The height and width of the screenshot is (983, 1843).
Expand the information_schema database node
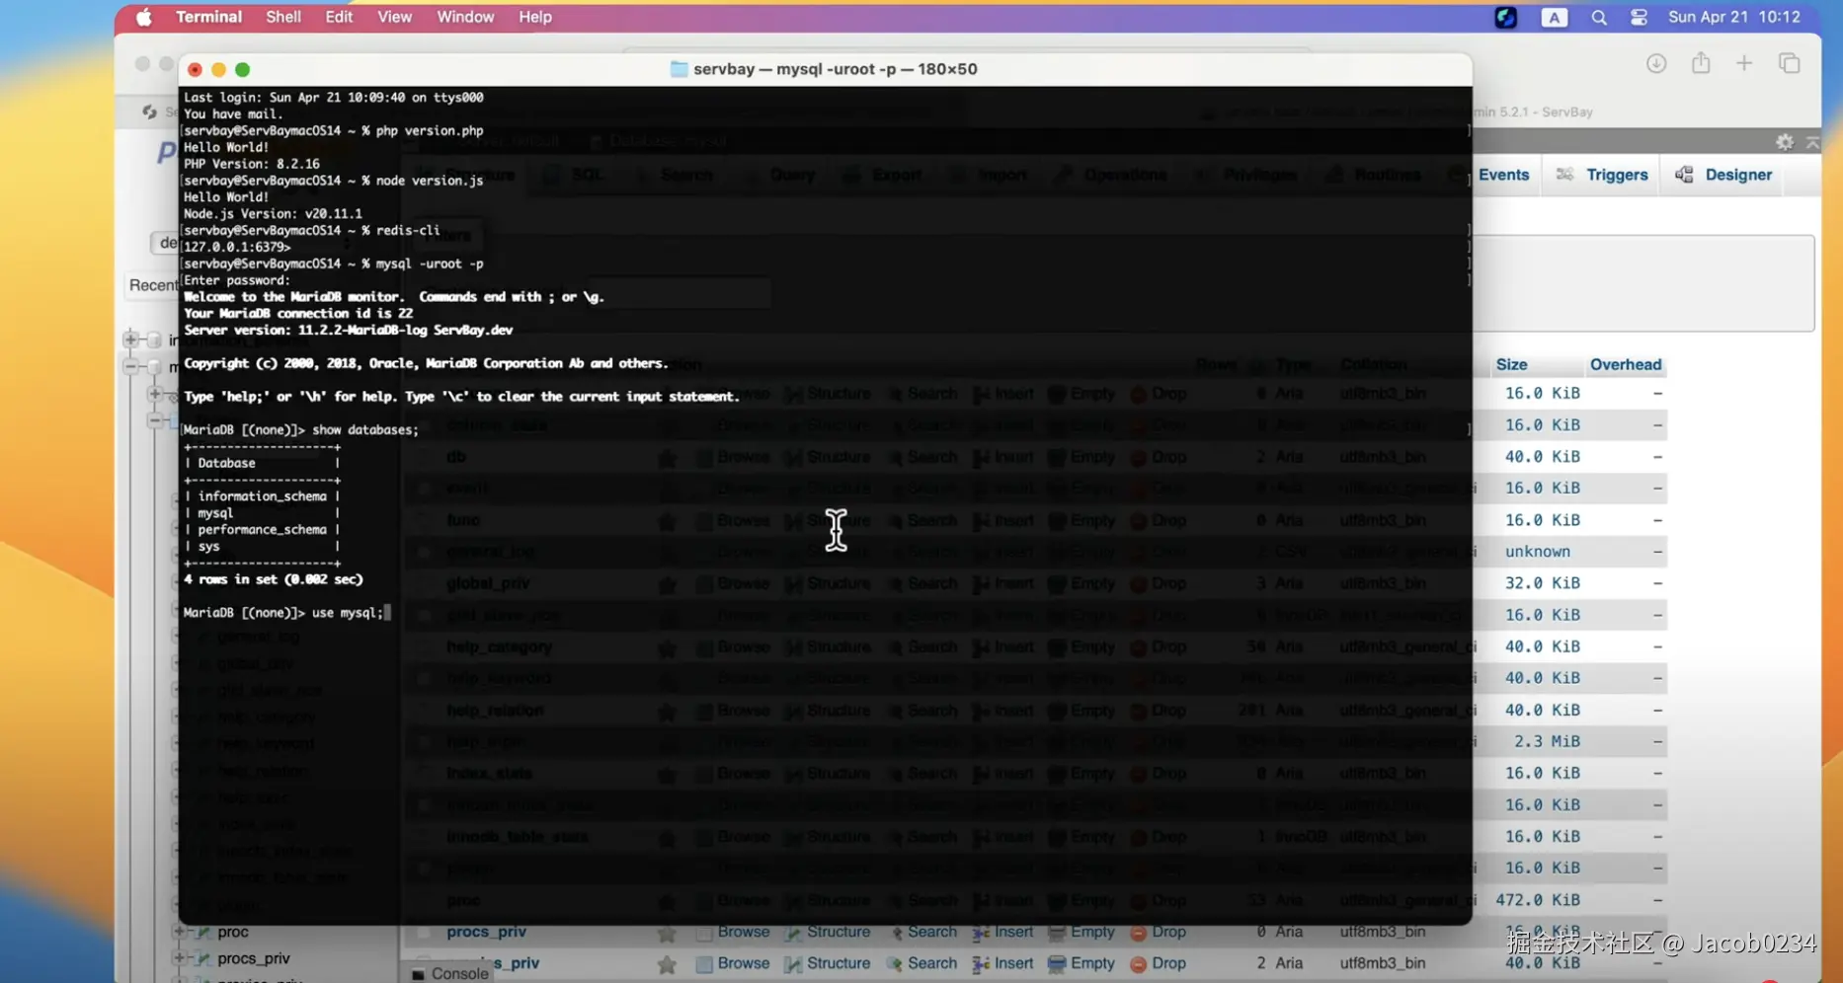click(131, 340)
